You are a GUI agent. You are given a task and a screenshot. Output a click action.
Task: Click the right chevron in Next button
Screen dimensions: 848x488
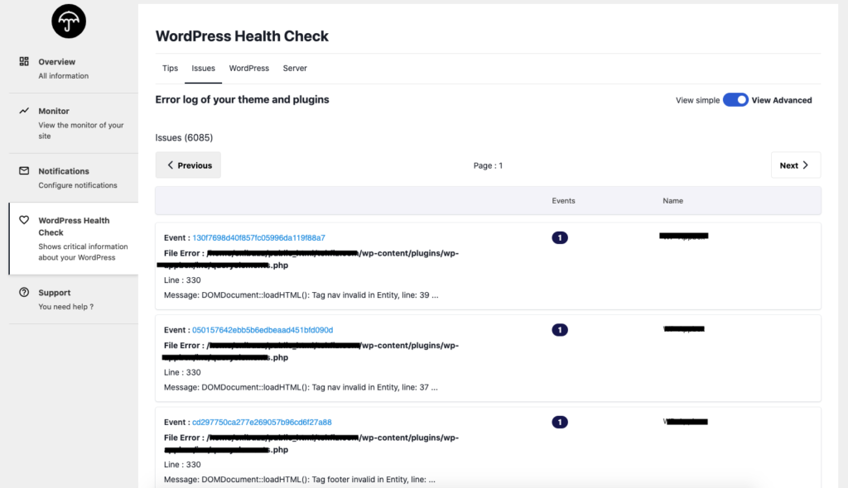805,165
